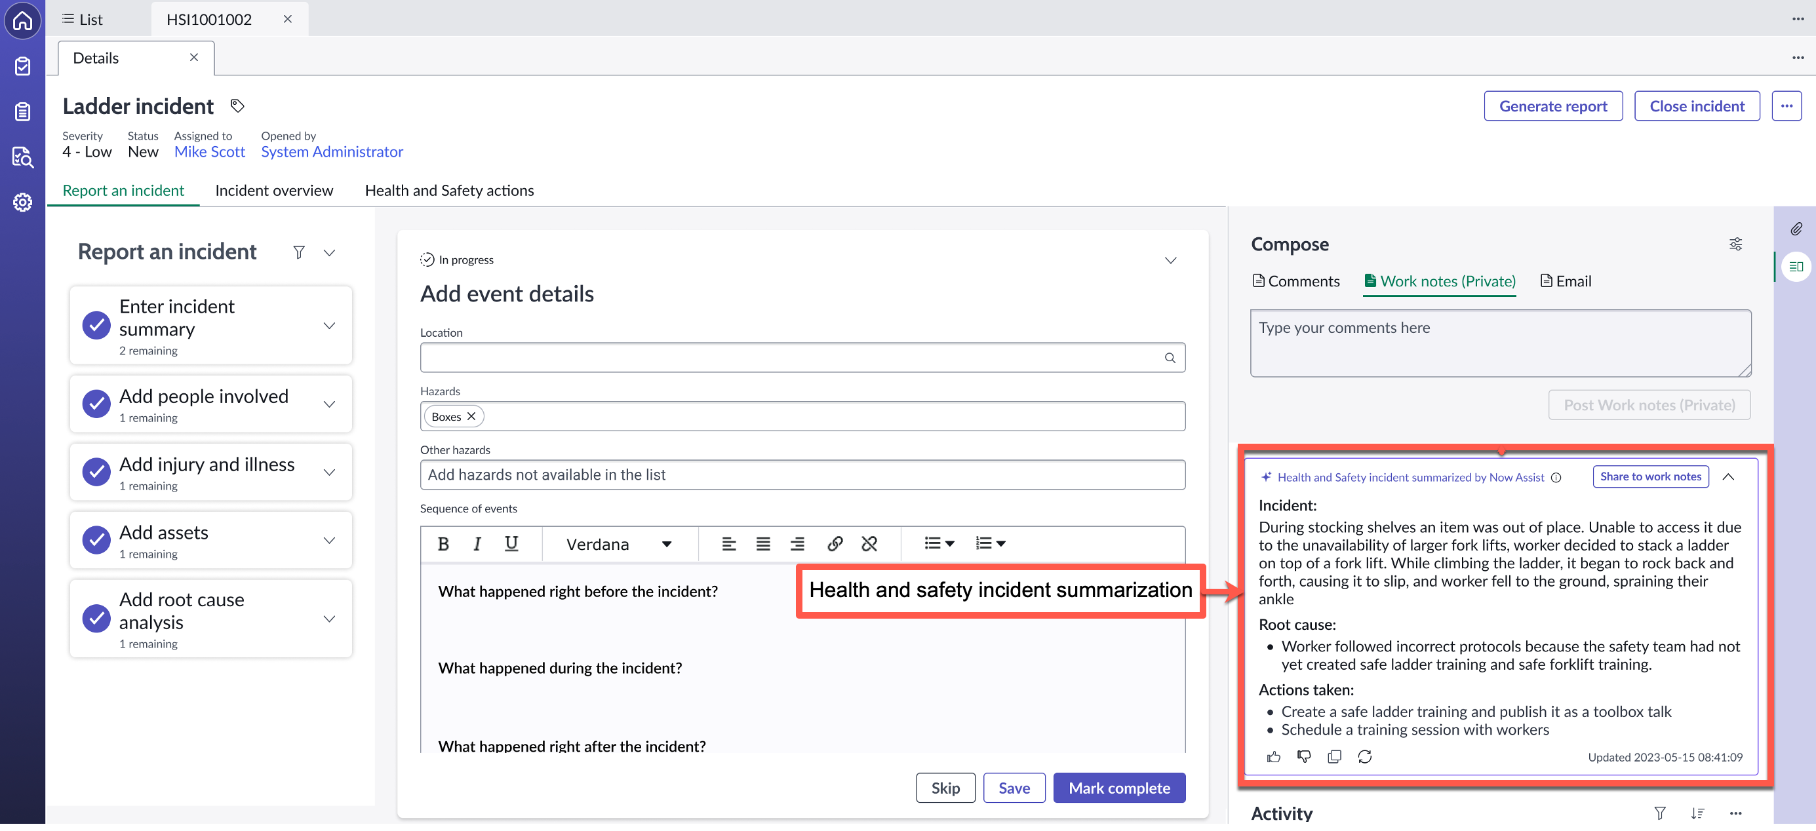
Task: Click the Close incident button
Action: click(x=1697, y=106)
